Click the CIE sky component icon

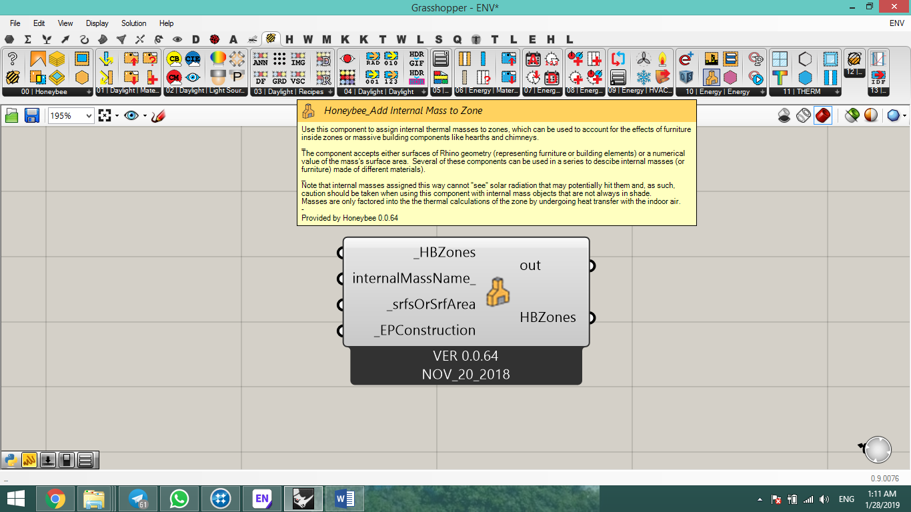[193, 59]
